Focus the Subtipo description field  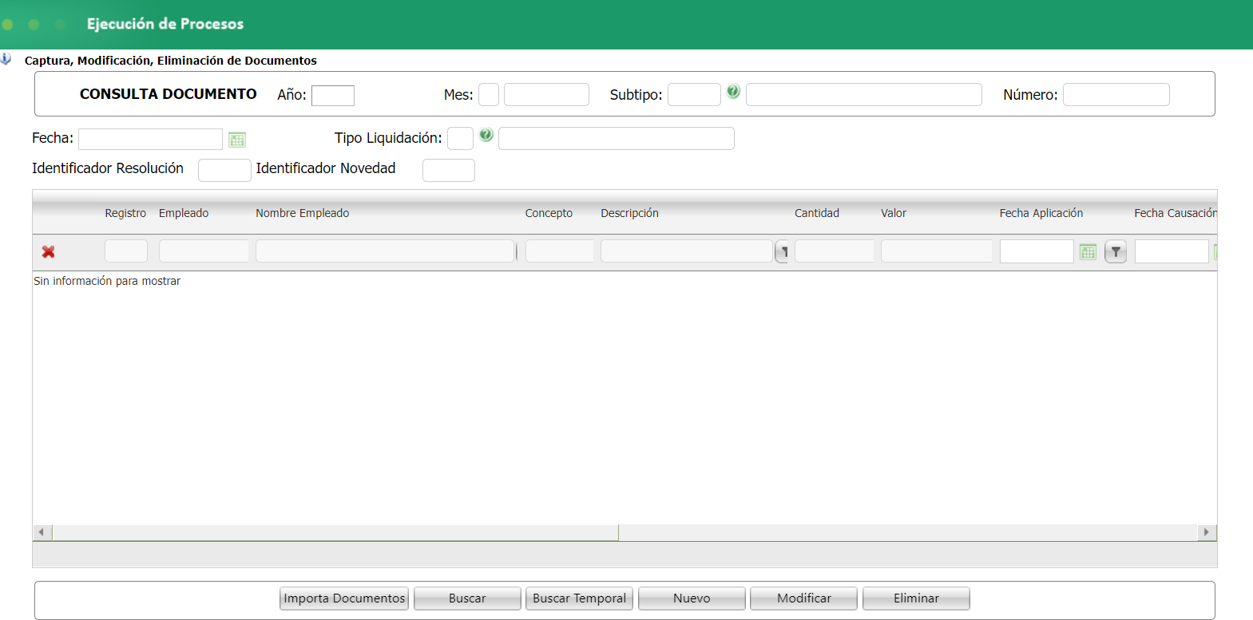864,95
